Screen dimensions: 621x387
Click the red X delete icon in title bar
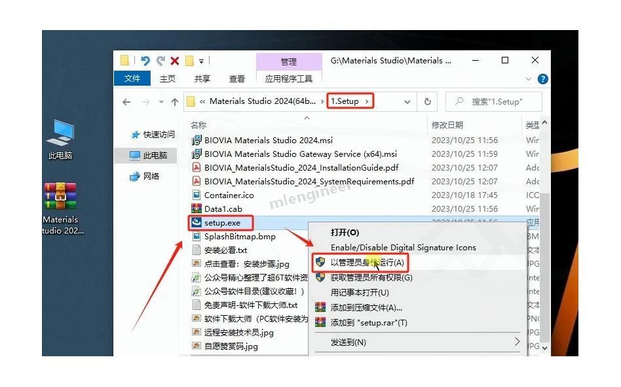tap(175, 61)
